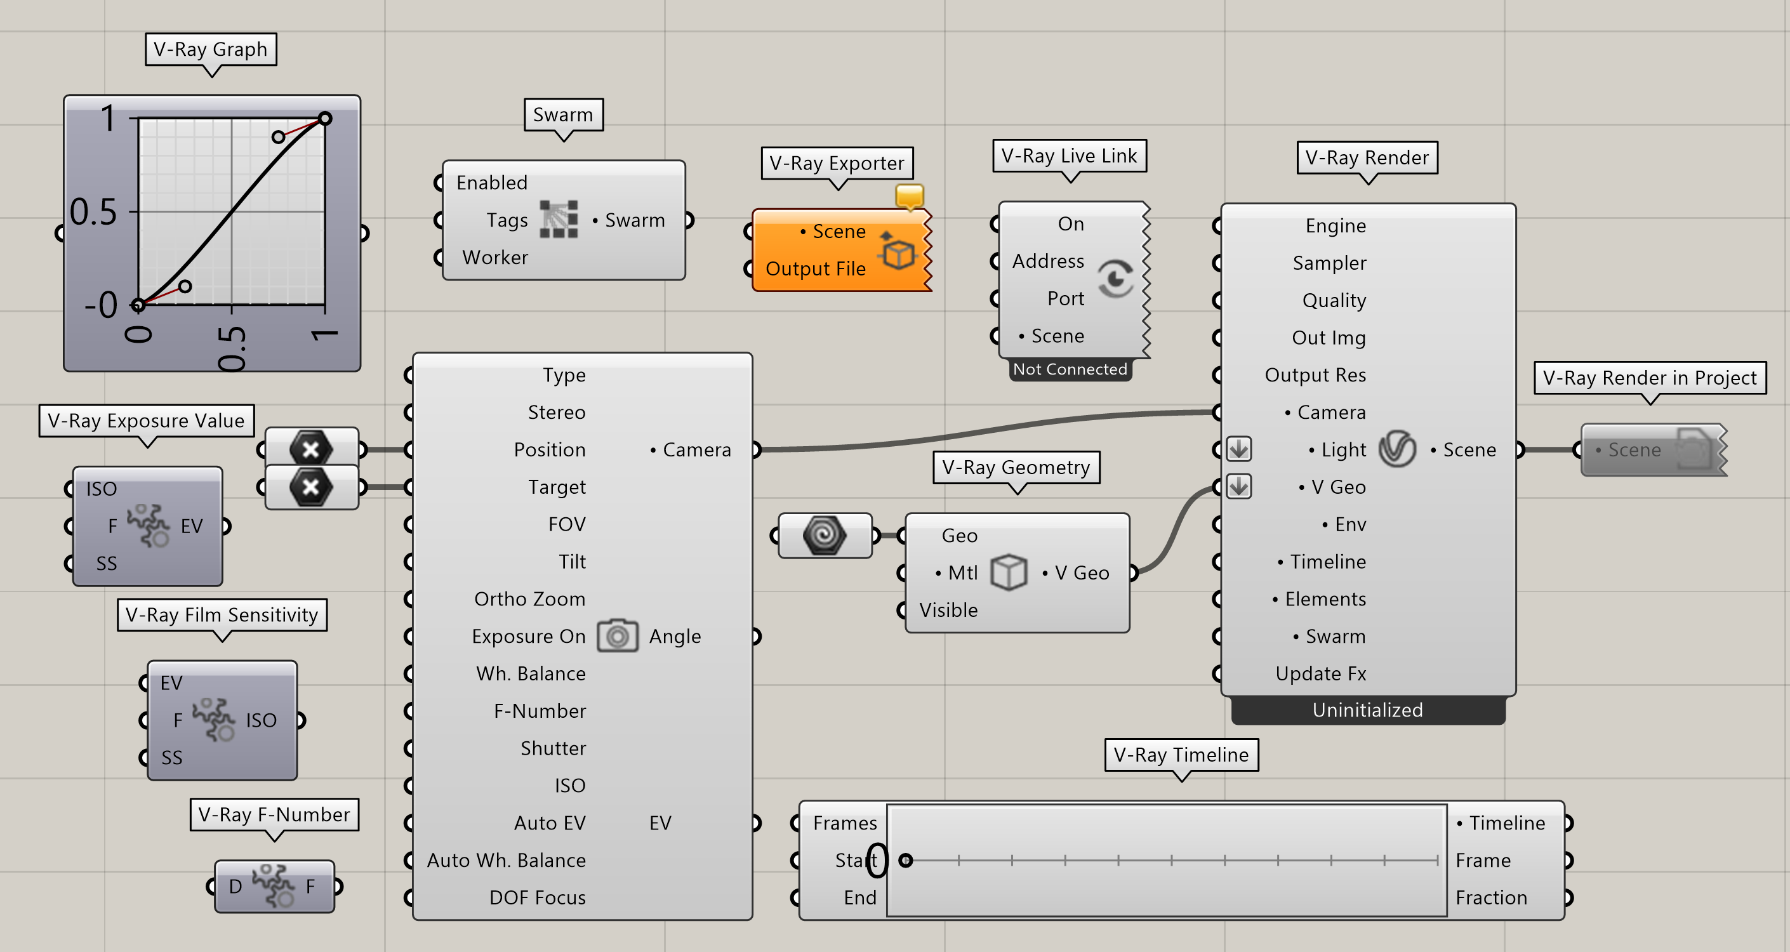Click the V-Ray logo icon on Render component

1396,449
